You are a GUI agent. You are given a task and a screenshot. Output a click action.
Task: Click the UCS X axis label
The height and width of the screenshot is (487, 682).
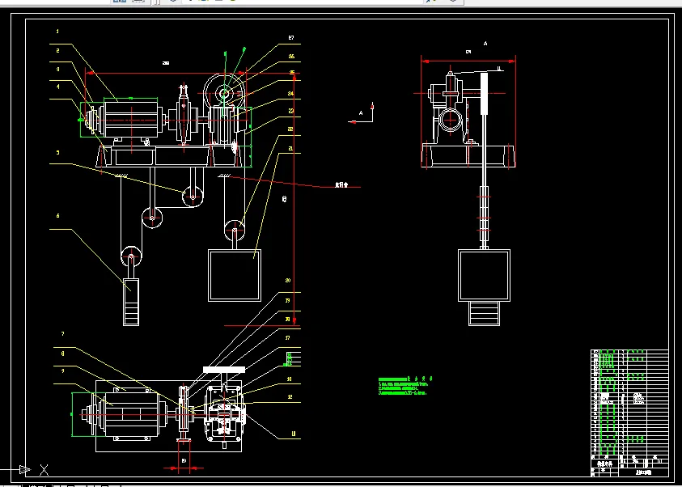(x=44, y=469)
